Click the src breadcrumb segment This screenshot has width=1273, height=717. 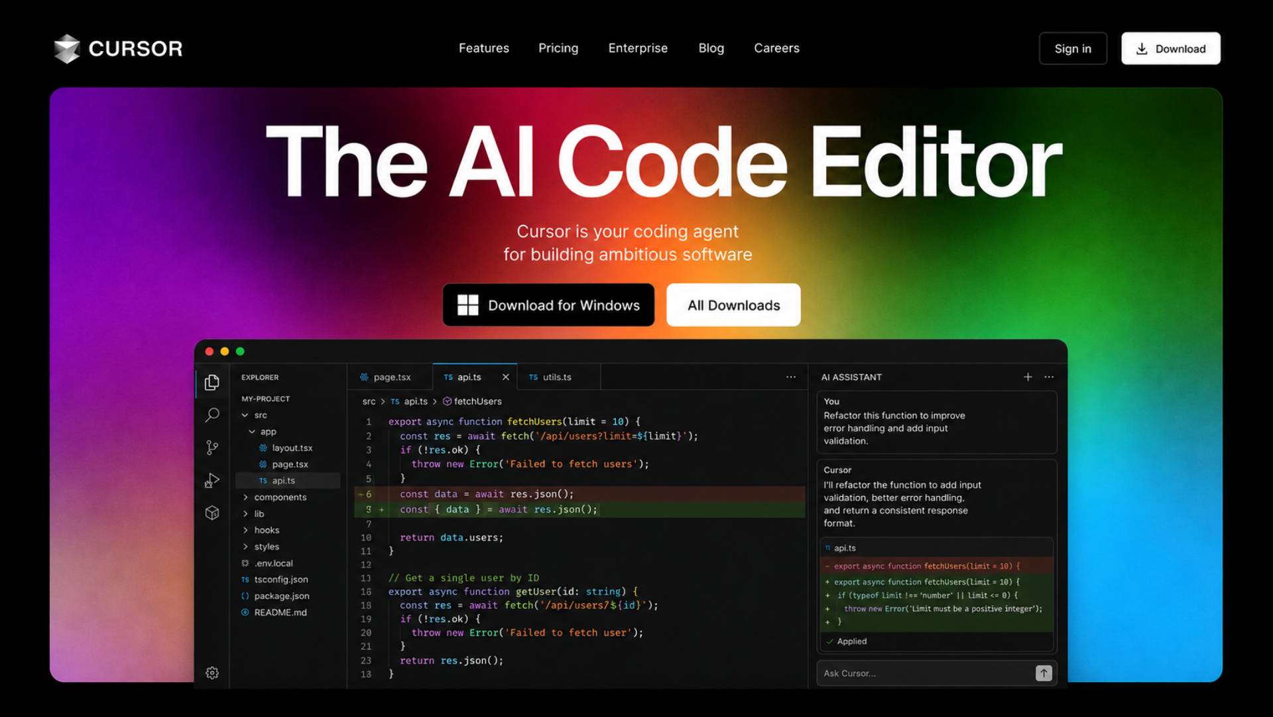pyautogui.click(x=369, y=401)
